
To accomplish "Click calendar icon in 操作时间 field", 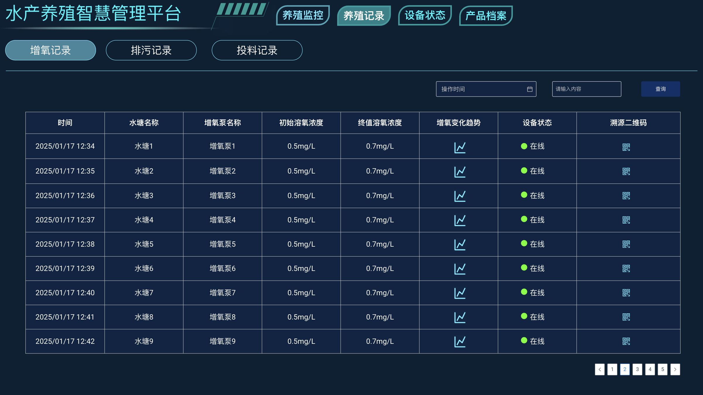I will click(529, 89).
